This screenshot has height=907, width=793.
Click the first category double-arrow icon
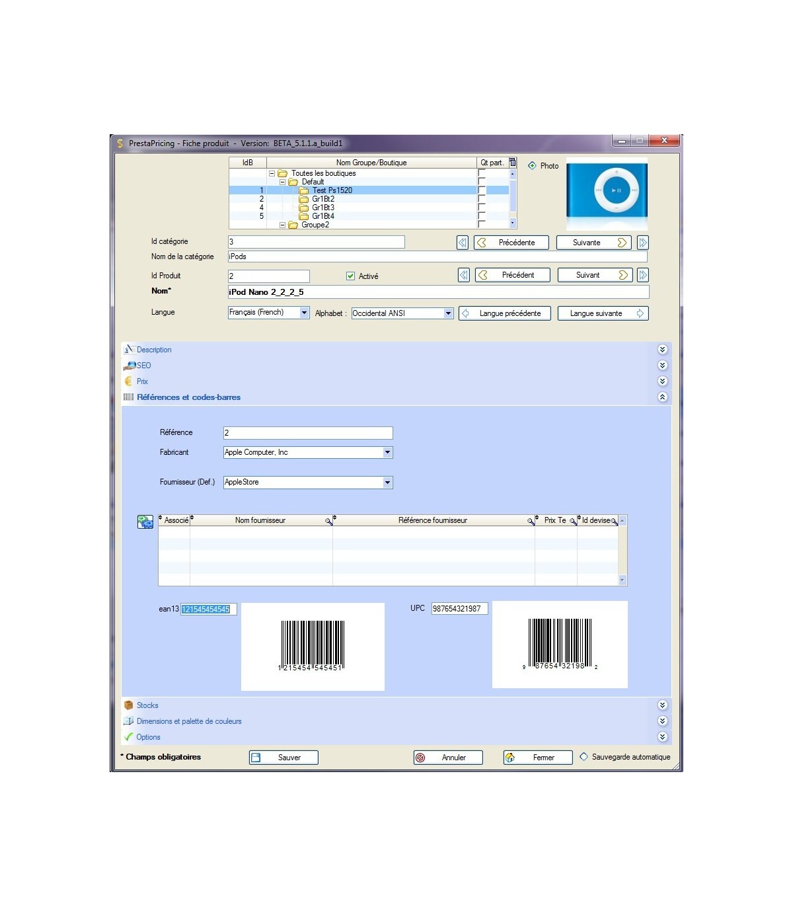pyautogui.click(x=463, y=243)
